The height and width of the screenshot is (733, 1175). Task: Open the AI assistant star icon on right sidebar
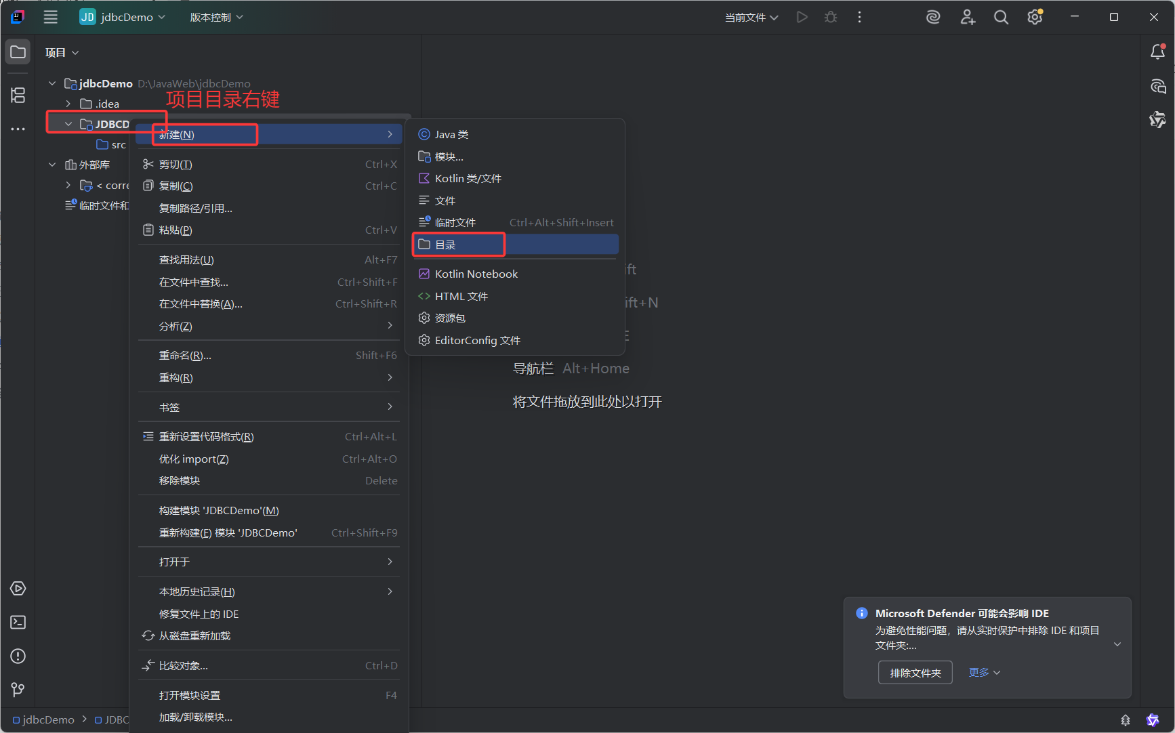pyautogui.click(x=1157, y=120)
